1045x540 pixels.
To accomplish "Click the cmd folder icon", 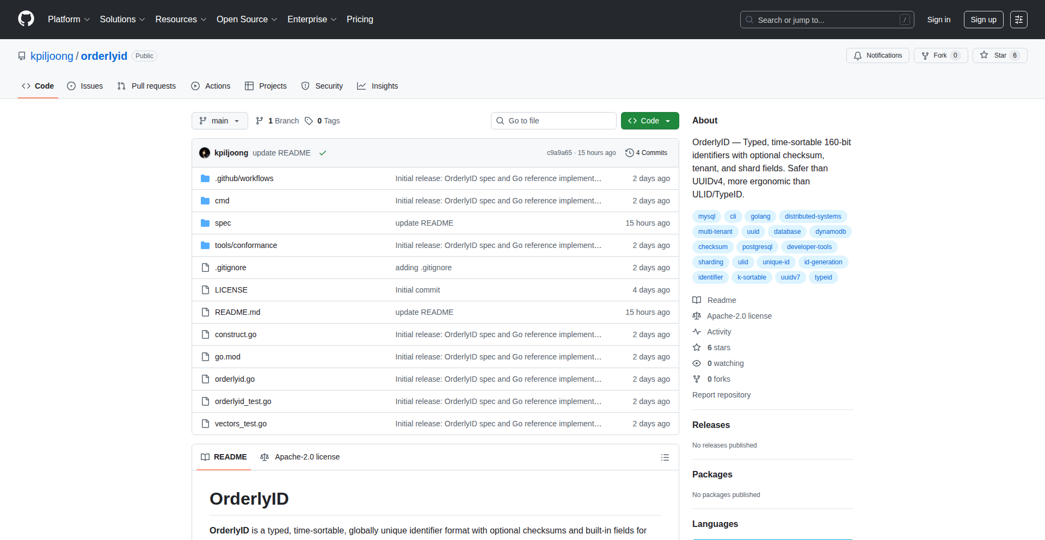I will (x=205, y=201).
